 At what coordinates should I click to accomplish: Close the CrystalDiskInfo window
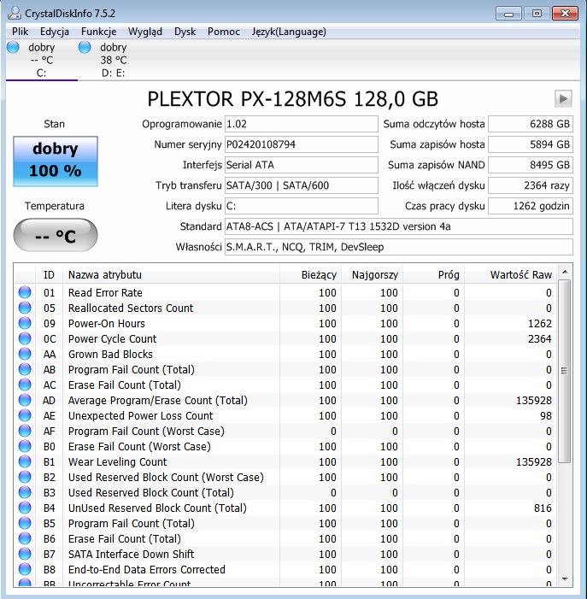coord(565,14)
